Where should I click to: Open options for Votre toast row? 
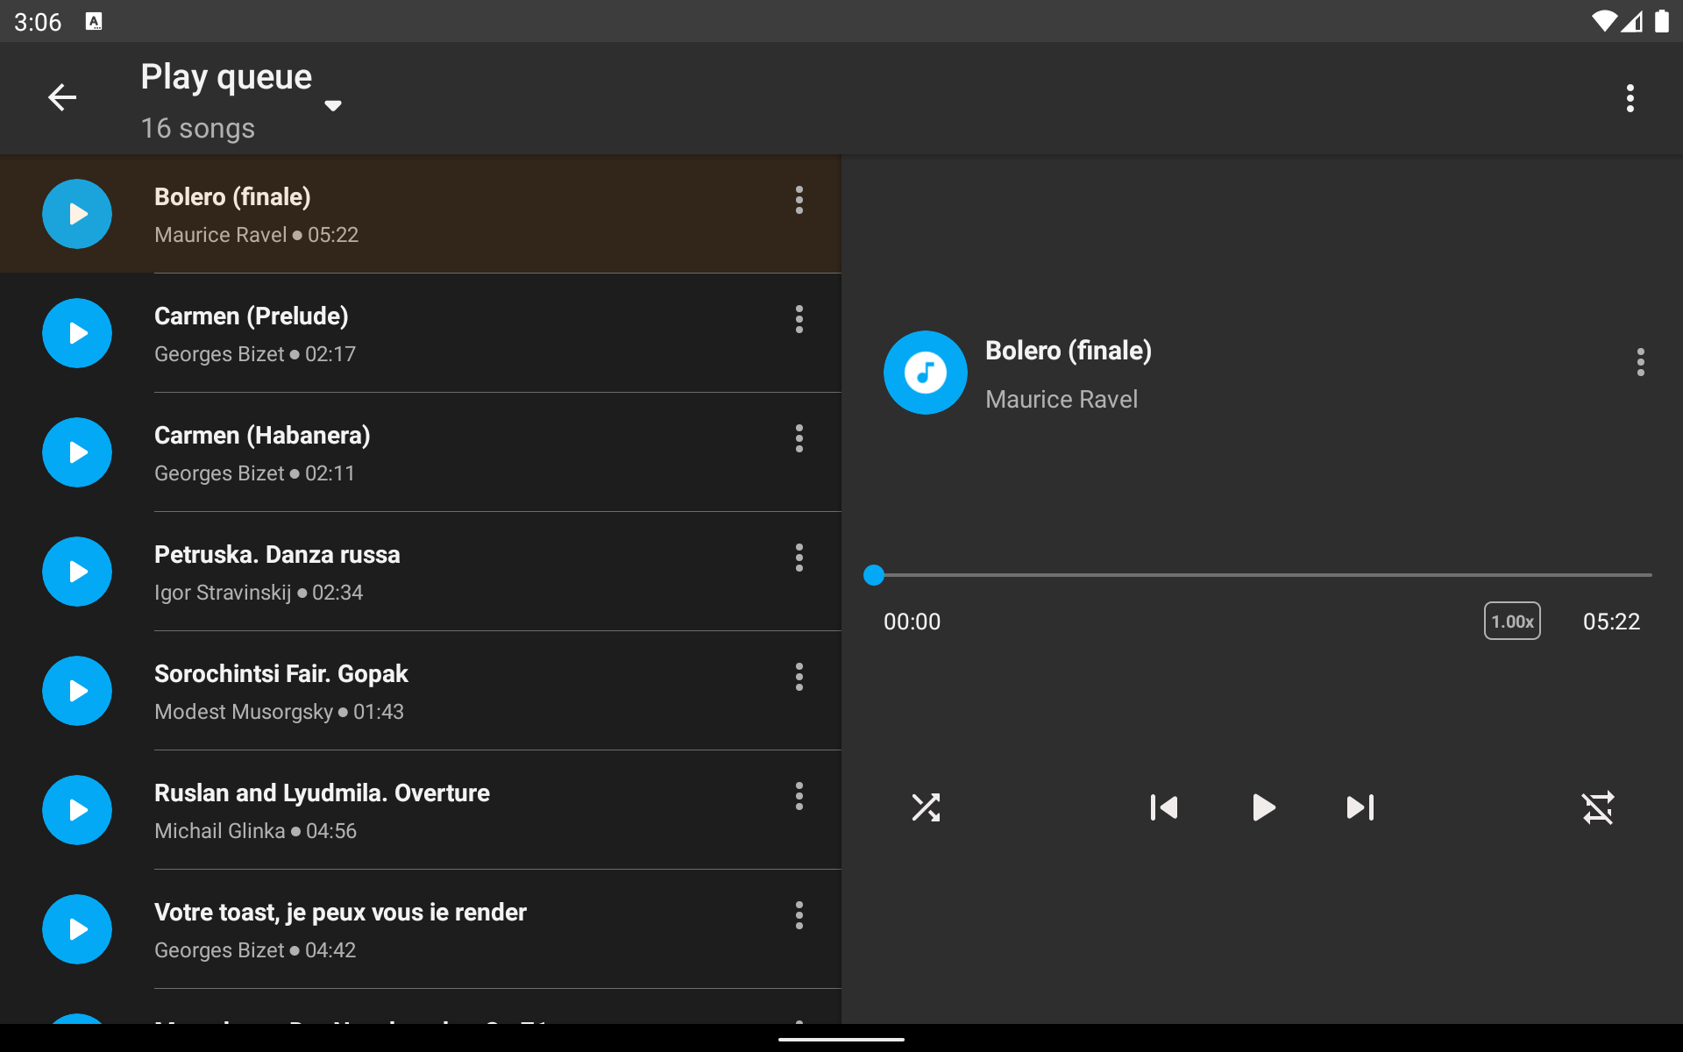click(x=799, y=915)
